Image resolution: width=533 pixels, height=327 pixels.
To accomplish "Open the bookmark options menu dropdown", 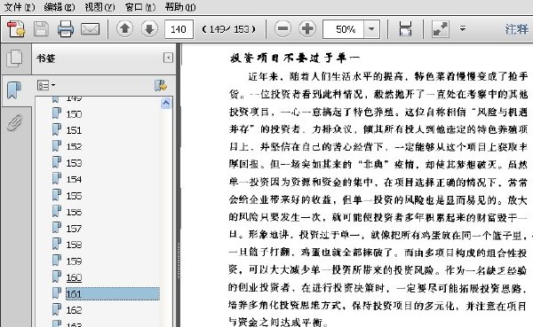I will coord(46,85).
